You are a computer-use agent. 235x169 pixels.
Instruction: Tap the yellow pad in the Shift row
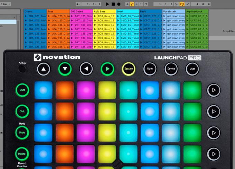[x=107, y=90]
